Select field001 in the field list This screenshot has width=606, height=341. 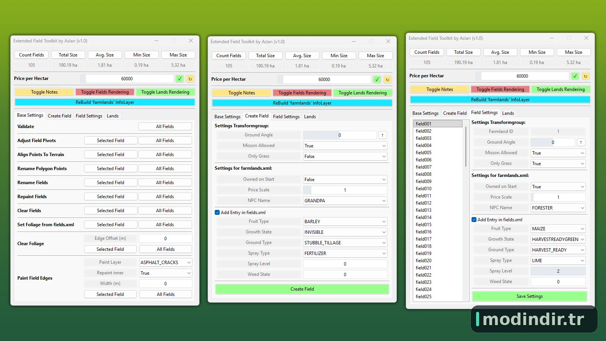click(x=438, y=124)
